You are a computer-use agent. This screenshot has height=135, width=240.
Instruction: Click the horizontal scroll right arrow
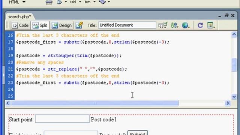(228, 103)
